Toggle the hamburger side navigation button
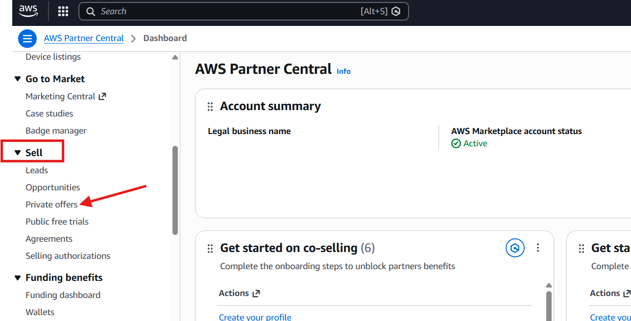Screen dimensions: 631x321 tap(27, 39)
